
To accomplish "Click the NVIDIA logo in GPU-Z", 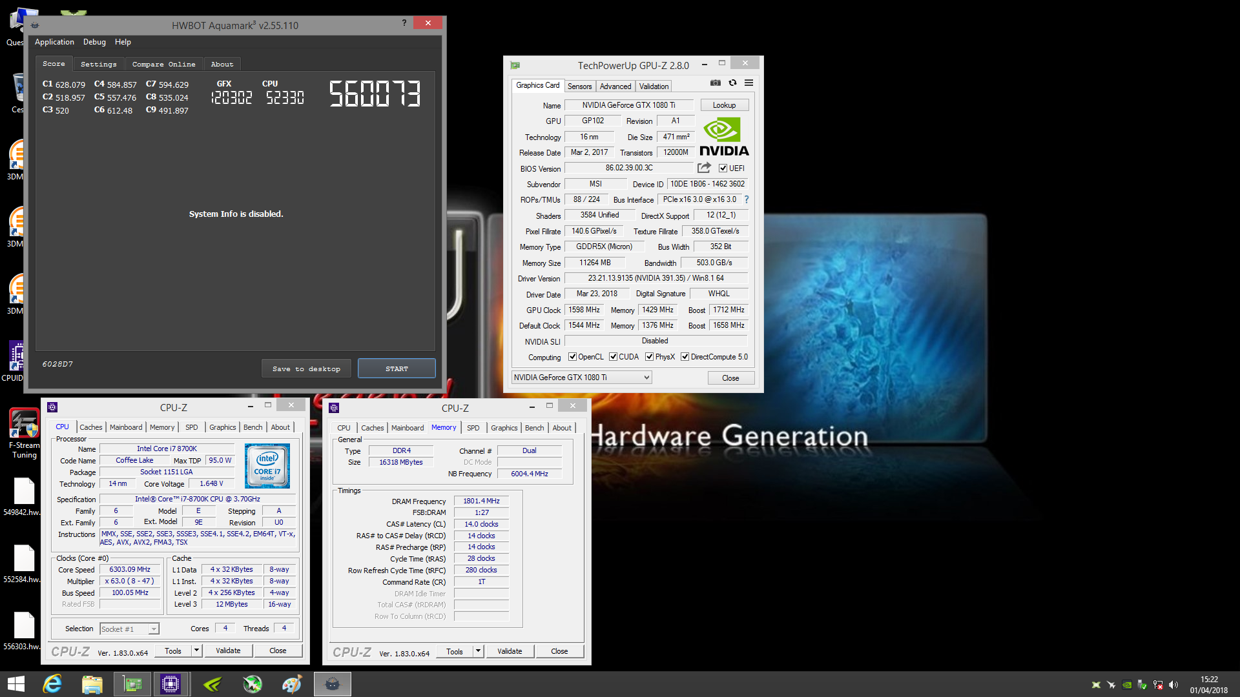I will 724,137.
